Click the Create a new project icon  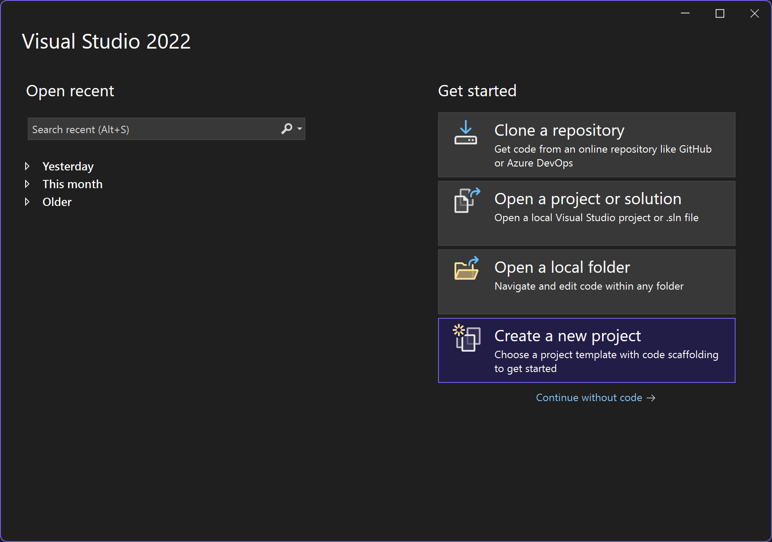[466, 338]
